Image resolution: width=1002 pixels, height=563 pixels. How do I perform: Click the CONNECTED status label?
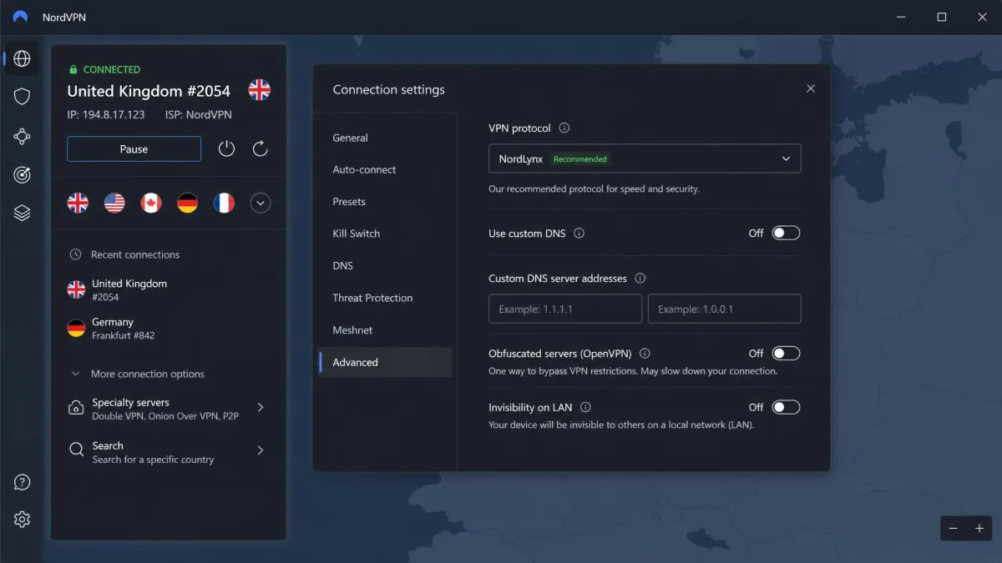(112, 70)
